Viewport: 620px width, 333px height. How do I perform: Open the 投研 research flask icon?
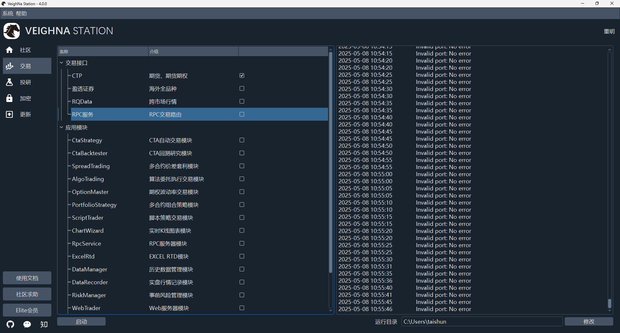[x=9, y=82]
